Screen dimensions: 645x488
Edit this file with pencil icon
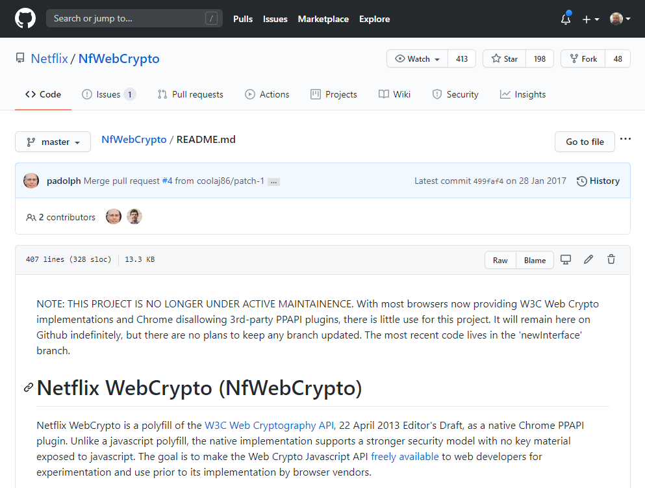[588, 259]
